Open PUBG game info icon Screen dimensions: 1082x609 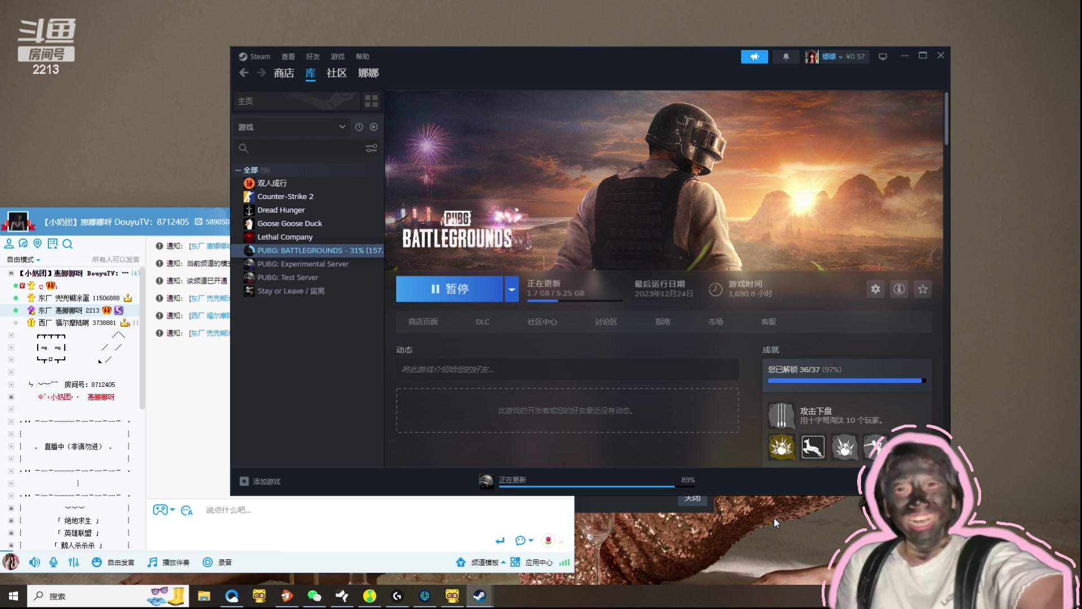pos(899,289)
